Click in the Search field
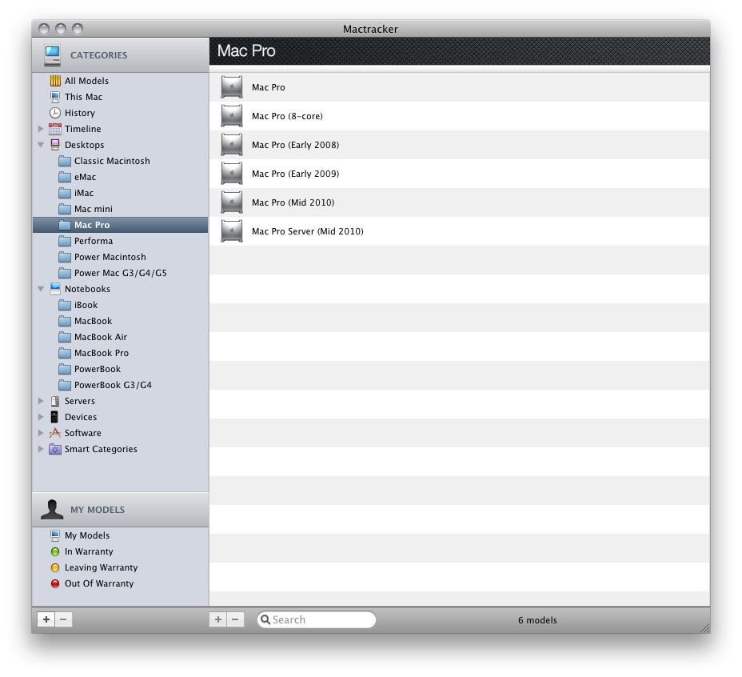 [x=317, y=619]
